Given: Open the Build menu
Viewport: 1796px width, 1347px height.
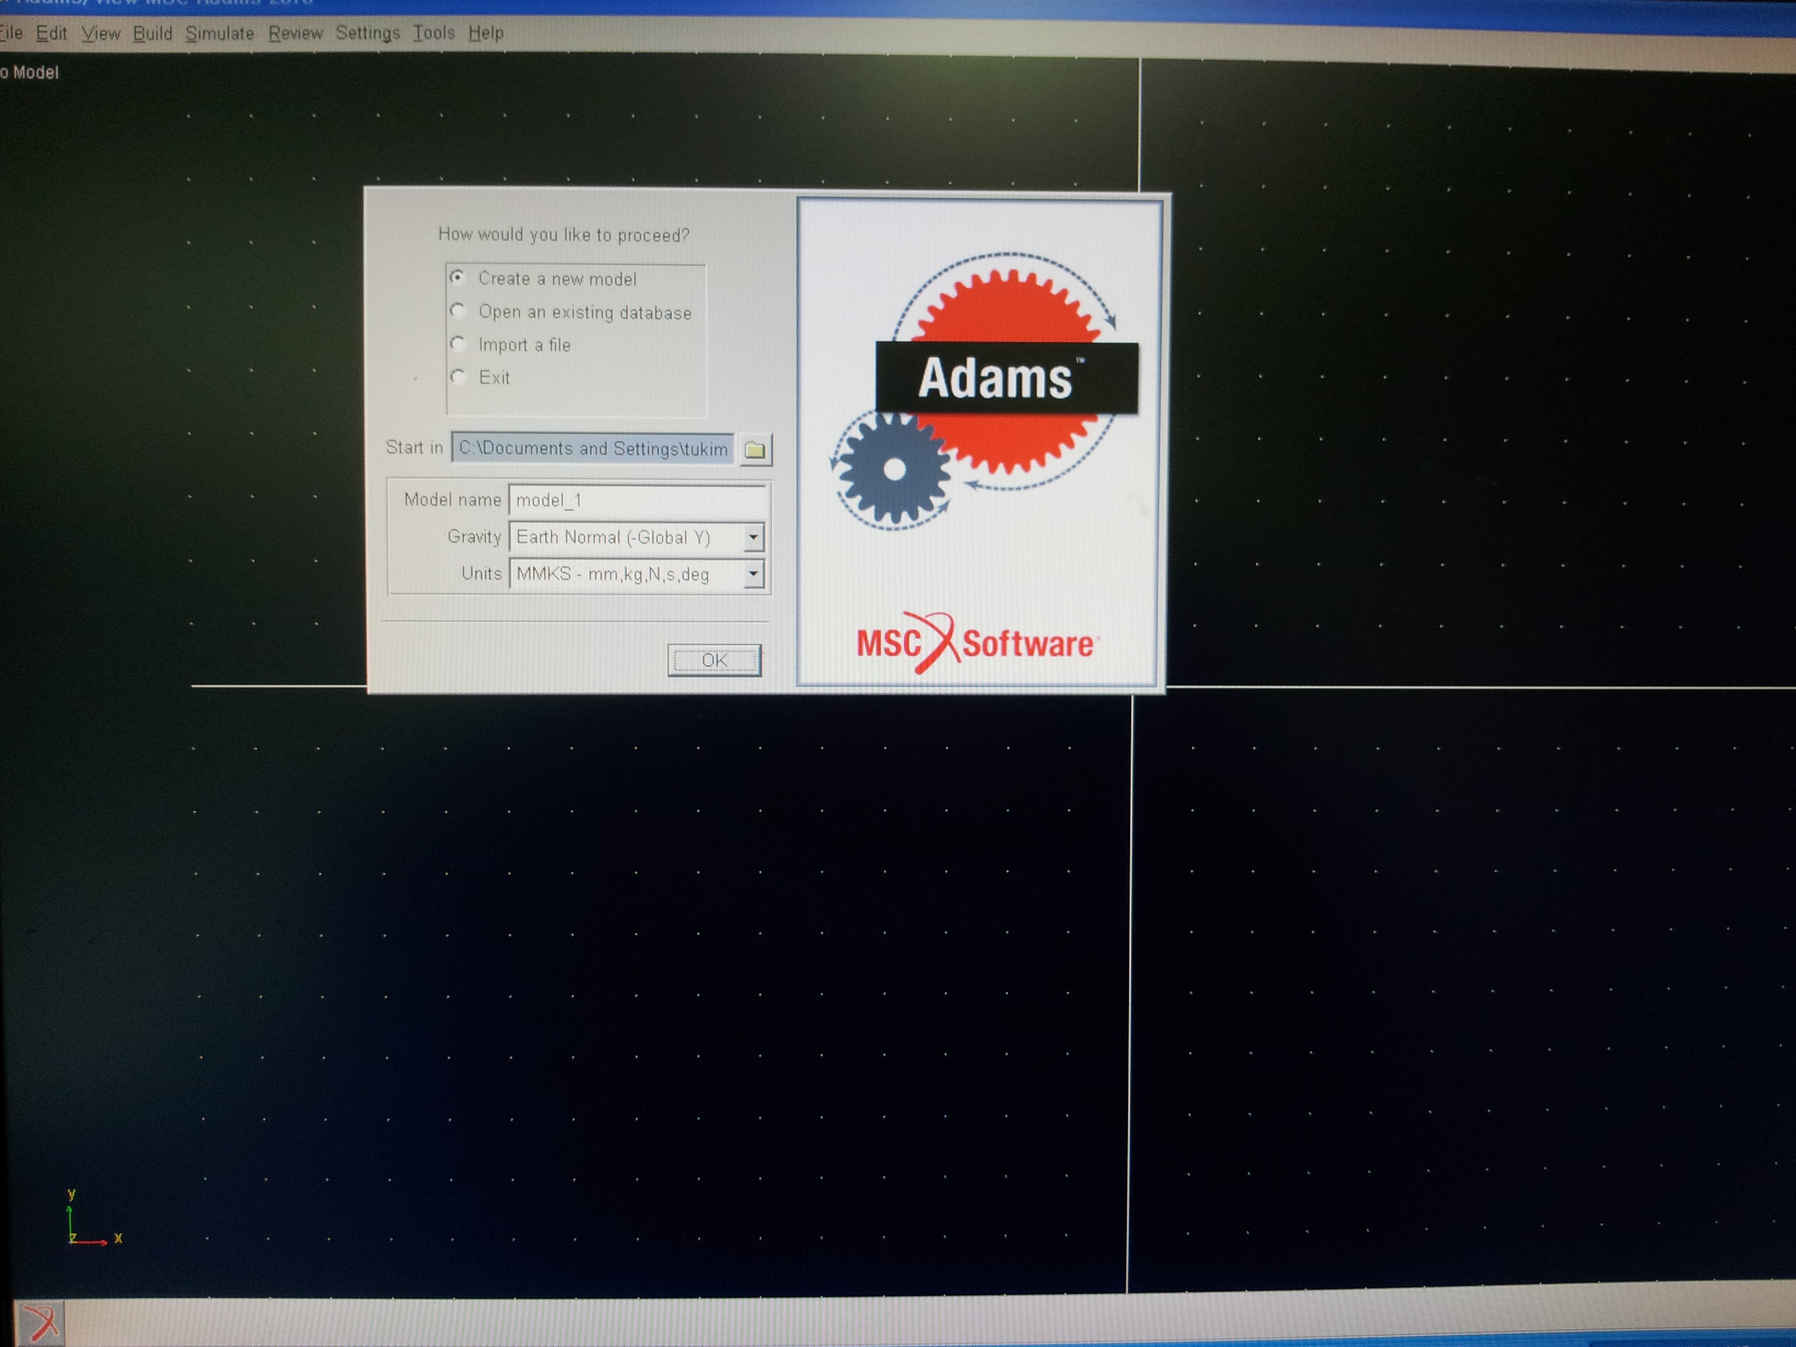Looking at the screenshot, I should click(152, 33).
